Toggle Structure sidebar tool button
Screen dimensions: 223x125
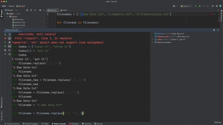(x=1, y=116)
